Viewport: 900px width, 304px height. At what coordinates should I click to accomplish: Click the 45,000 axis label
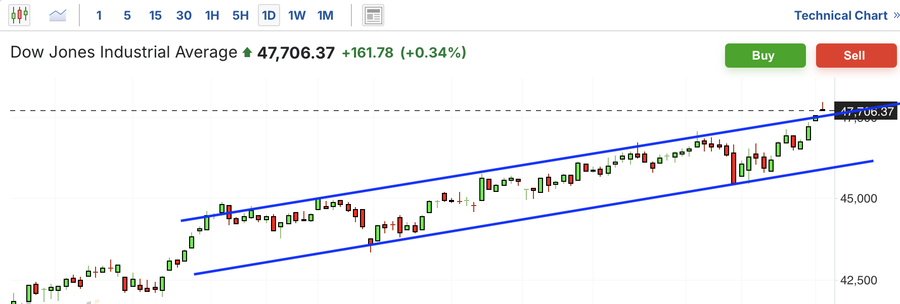(859, 198)
